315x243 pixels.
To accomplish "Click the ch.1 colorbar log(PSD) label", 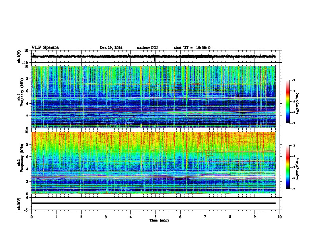I will pyautogui.click(x=298, y=104).
